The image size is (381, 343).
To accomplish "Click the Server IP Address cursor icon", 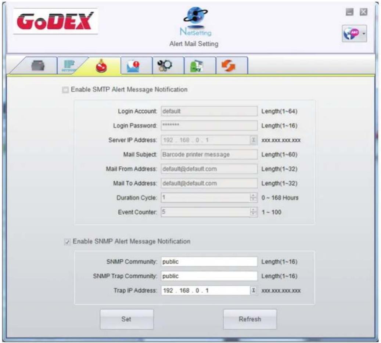I will point(254,140).
